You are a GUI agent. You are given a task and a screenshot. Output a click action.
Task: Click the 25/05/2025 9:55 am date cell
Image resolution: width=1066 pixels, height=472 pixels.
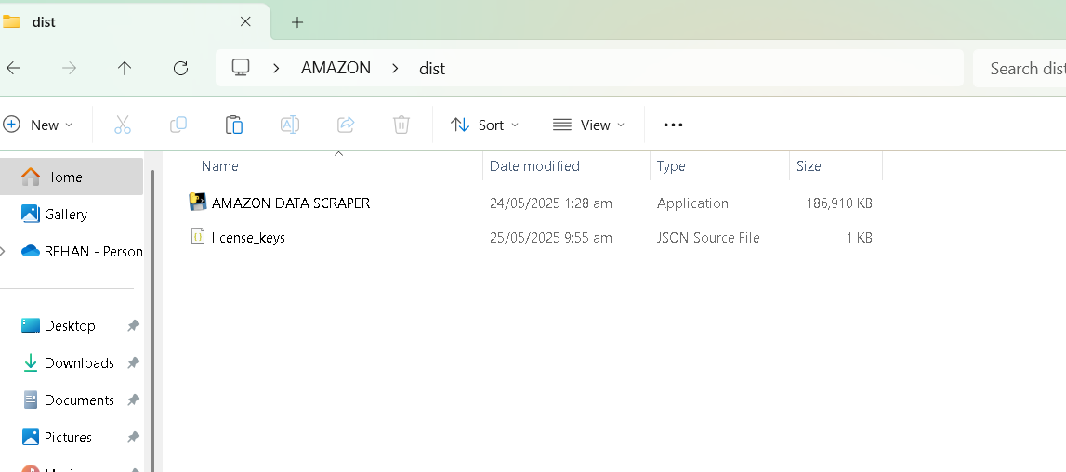pyautogui.click(x=551, y=237)
